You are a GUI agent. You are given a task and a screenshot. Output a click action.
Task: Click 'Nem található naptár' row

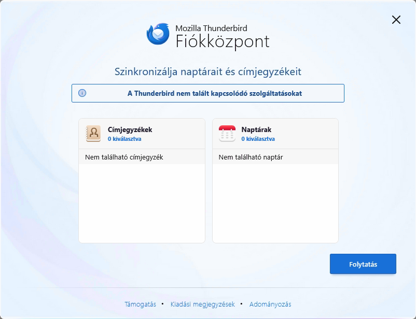pos(275,157)
